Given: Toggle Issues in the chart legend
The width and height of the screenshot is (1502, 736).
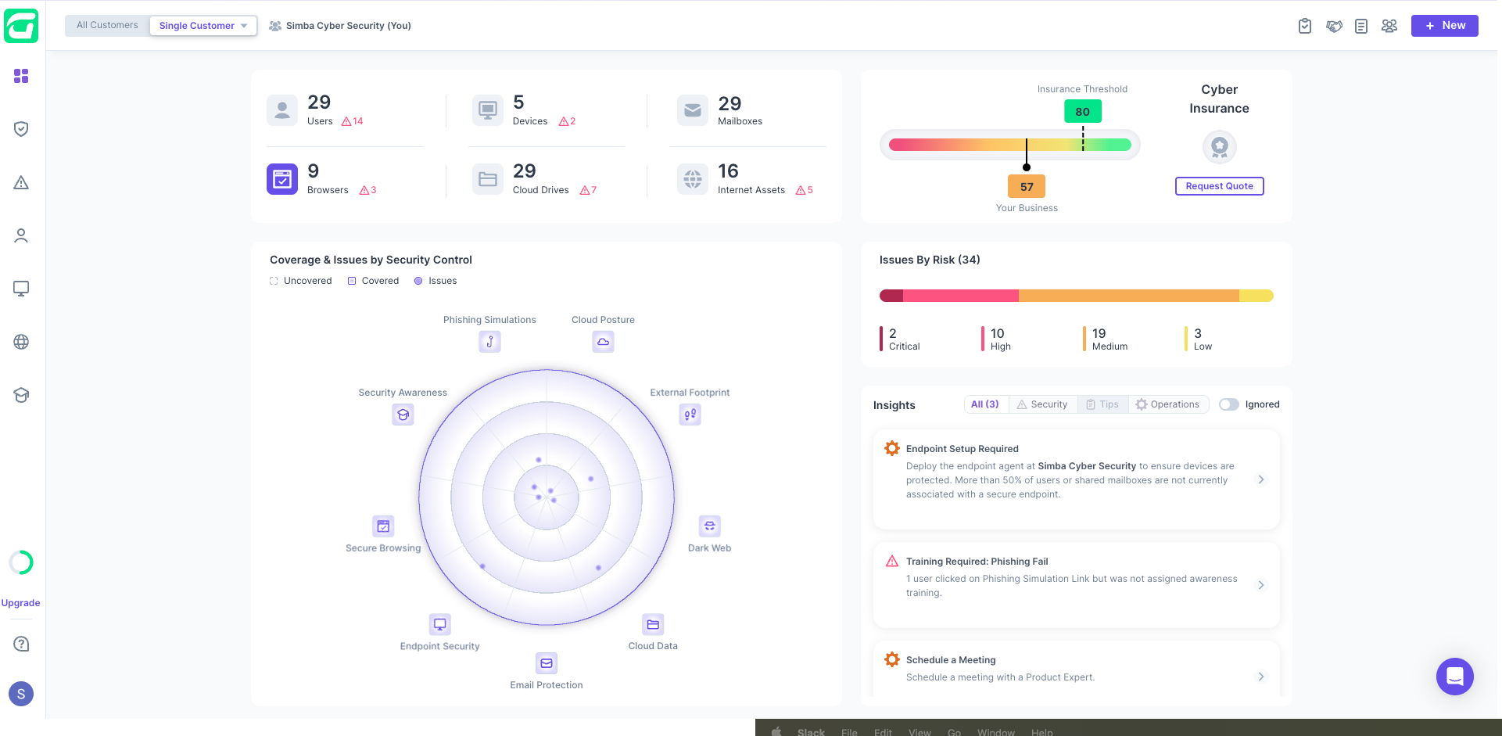Looking at the screenshot, I should click(x=436, y=281).
